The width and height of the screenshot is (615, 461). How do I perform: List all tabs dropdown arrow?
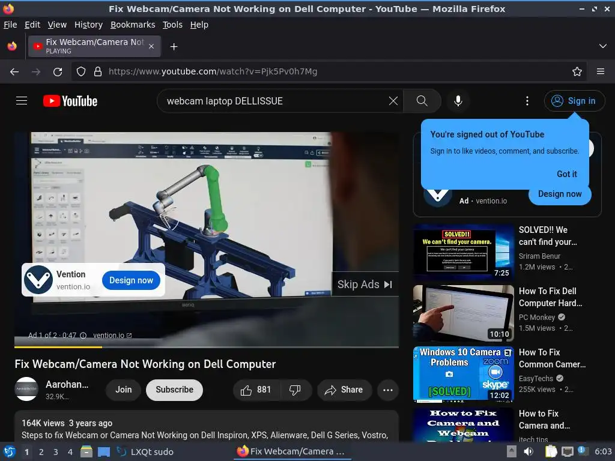tap(603, 46)
